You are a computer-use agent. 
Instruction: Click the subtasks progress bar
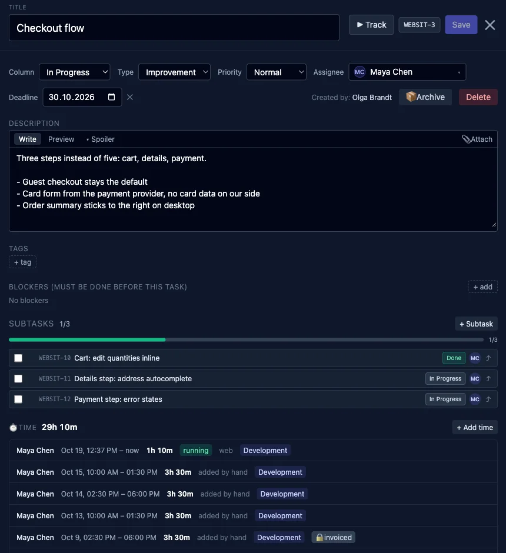tap(246, 339)
